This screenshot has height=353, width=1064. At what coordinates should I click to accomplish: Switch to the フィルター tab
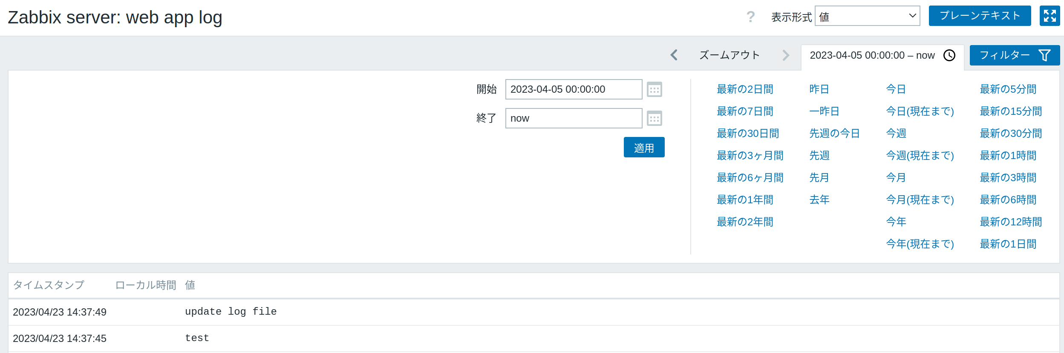coord(1015,55)
